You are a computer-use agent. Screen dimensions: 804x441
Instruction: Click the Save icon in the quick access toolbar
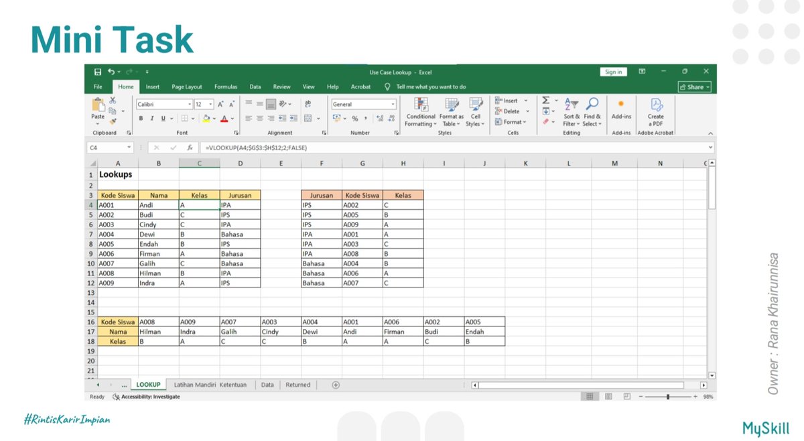(98, 72)
